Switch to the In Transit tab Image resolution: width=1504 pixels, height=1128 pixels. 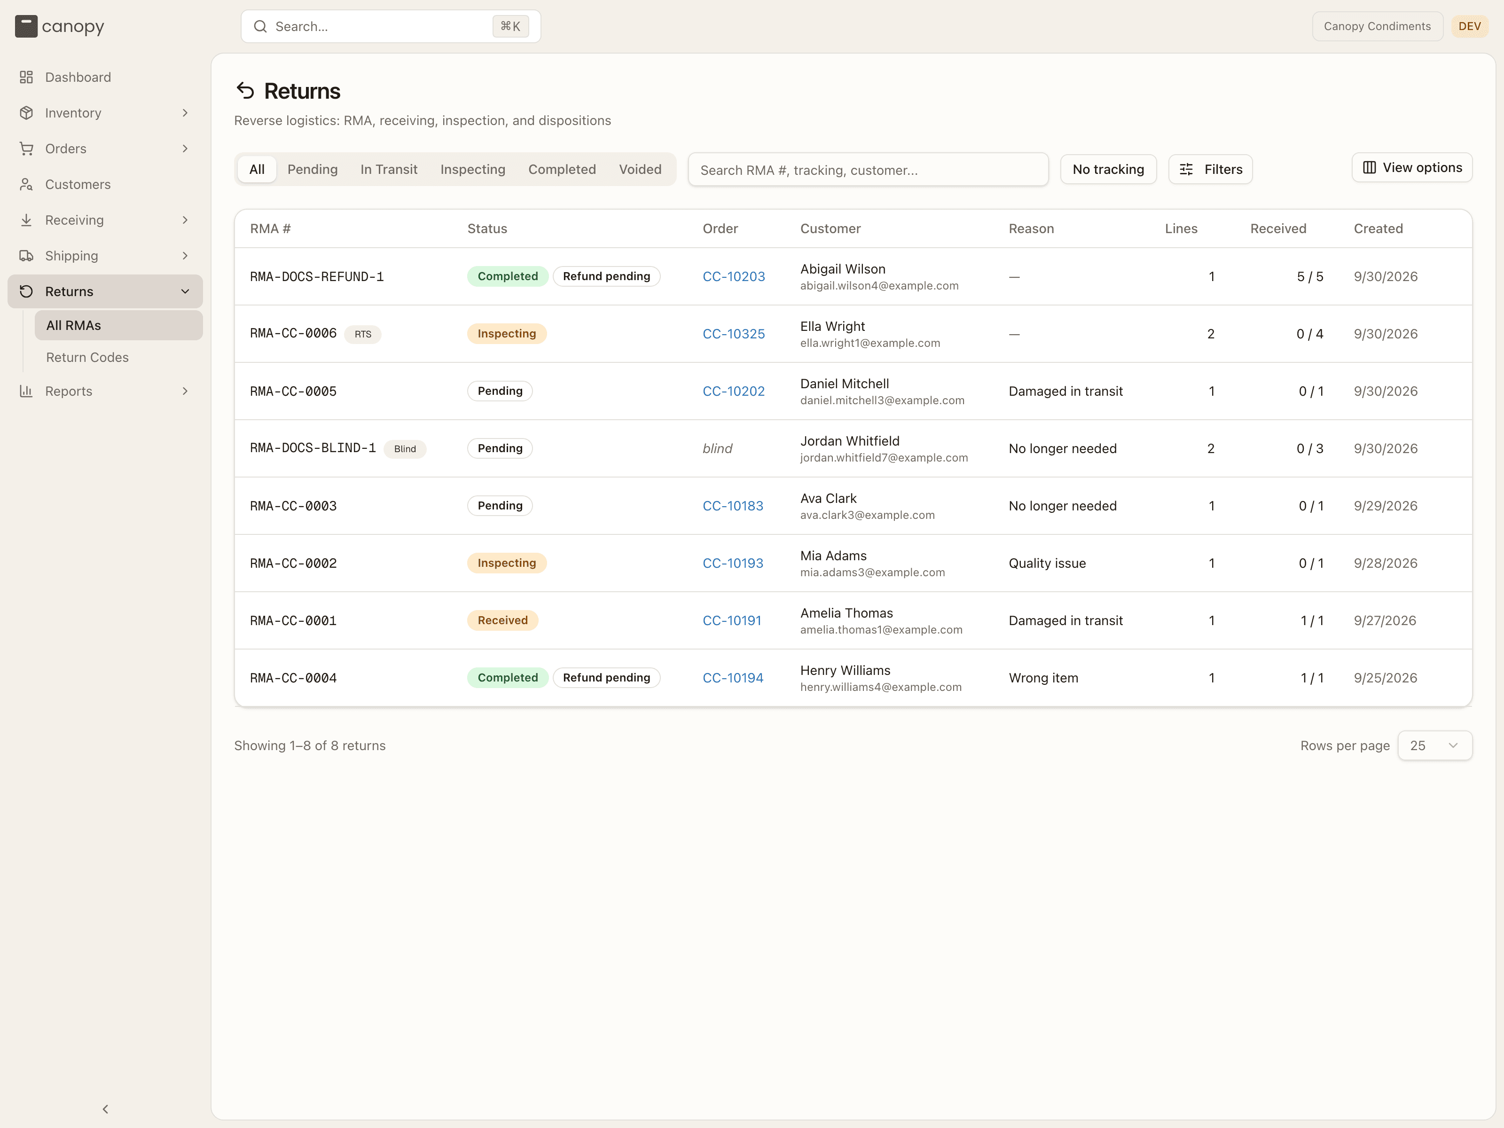click(389, 169)
